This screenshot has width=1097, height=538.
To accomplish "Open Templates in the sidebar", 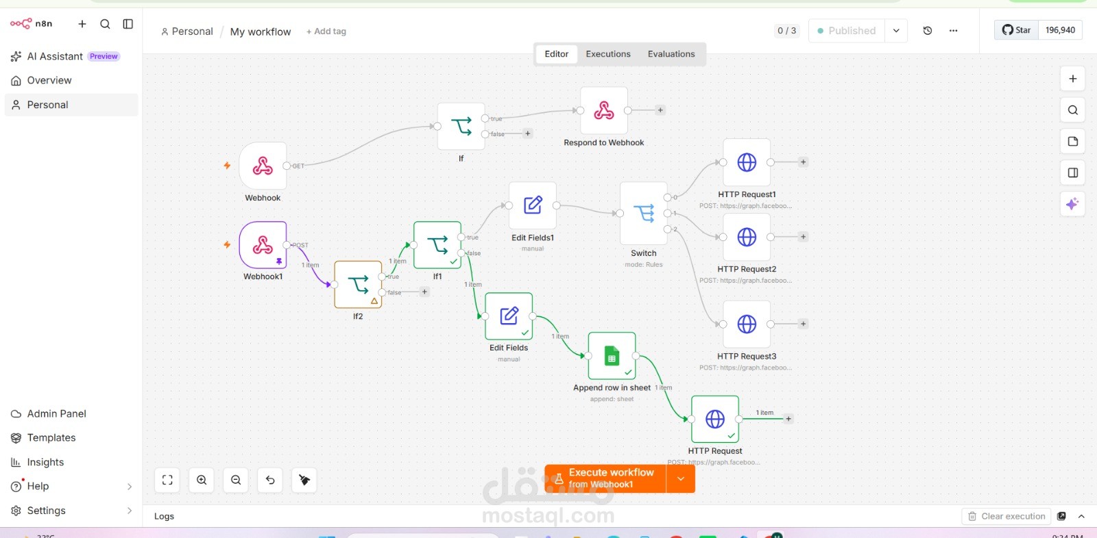I will pyautogui.click(x=71, y=437).
